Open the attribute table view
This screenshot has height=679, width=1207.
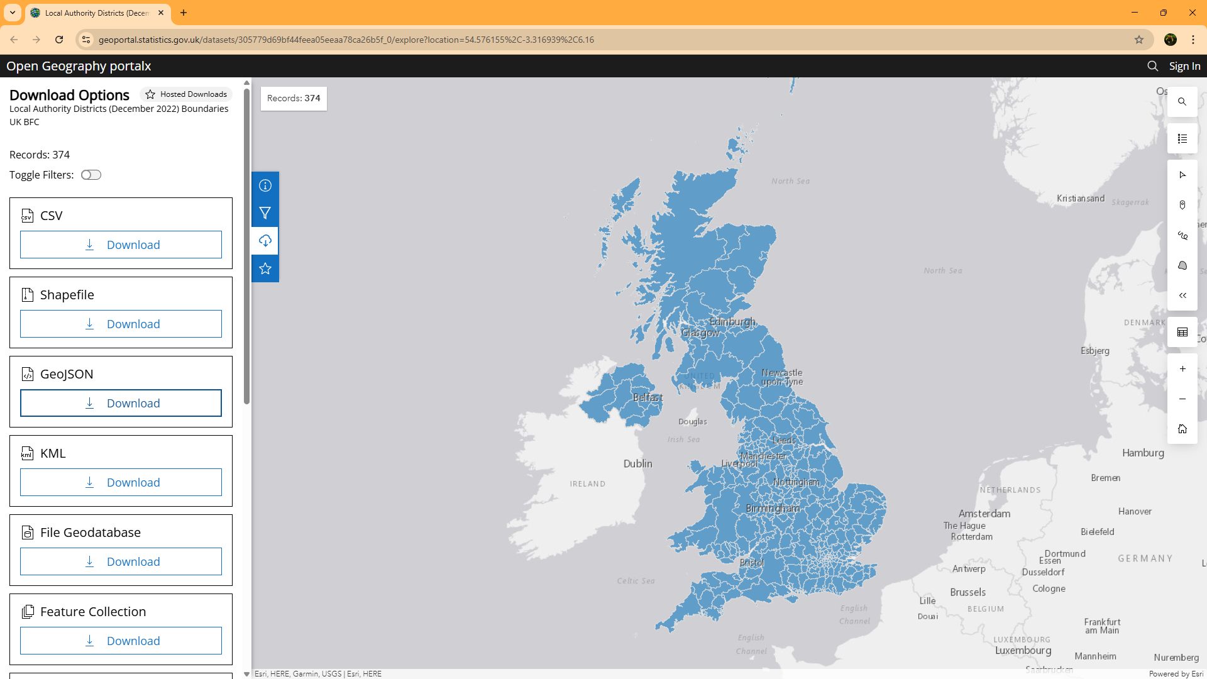[x=1182, y=332]
